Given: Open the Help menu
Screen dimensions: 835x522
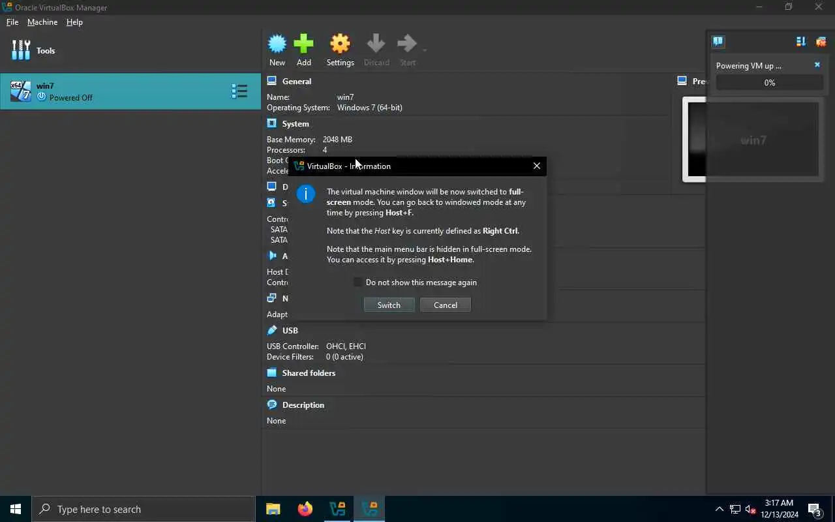Looking at the screenshot, I should point(74,22).
